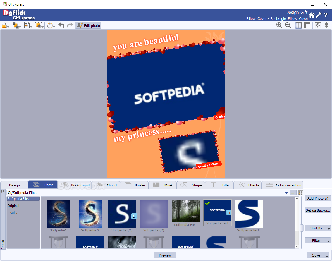Open the Clipart tab
332x261 pixels.
pyautogui.click(x=106, y=185)
